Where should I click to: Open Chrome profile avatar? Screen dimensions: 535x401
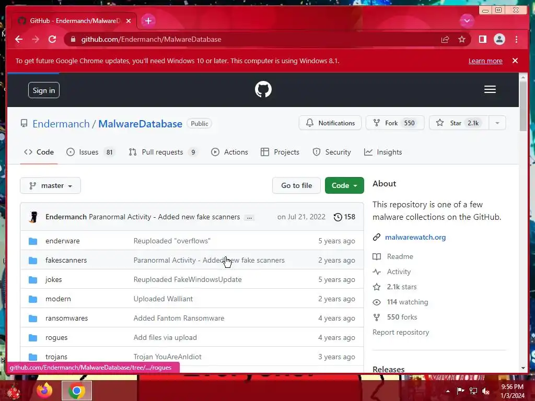[x=499, y=40]
